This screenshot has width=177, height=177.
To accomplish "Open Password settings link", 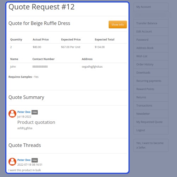I will [x=151, y=40].
